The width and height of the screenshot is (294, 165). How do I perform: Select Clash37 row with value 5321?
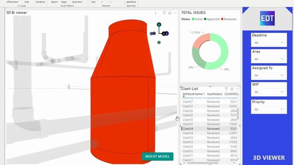pos(209,102)
